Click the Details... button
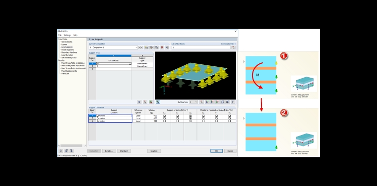Screen dimensions: 377x186 tap(109, 151)
